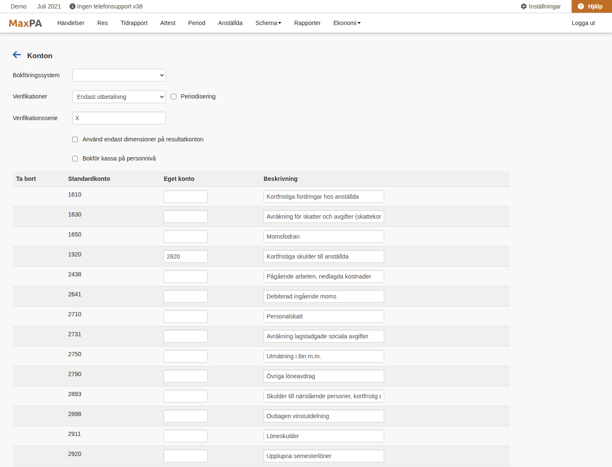Open the Händelser menu item
Screen dimensions: 612x467
(x=71, y=23)
